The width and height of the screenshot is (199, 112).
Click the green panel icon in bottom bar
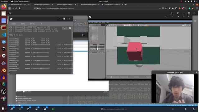53,109
